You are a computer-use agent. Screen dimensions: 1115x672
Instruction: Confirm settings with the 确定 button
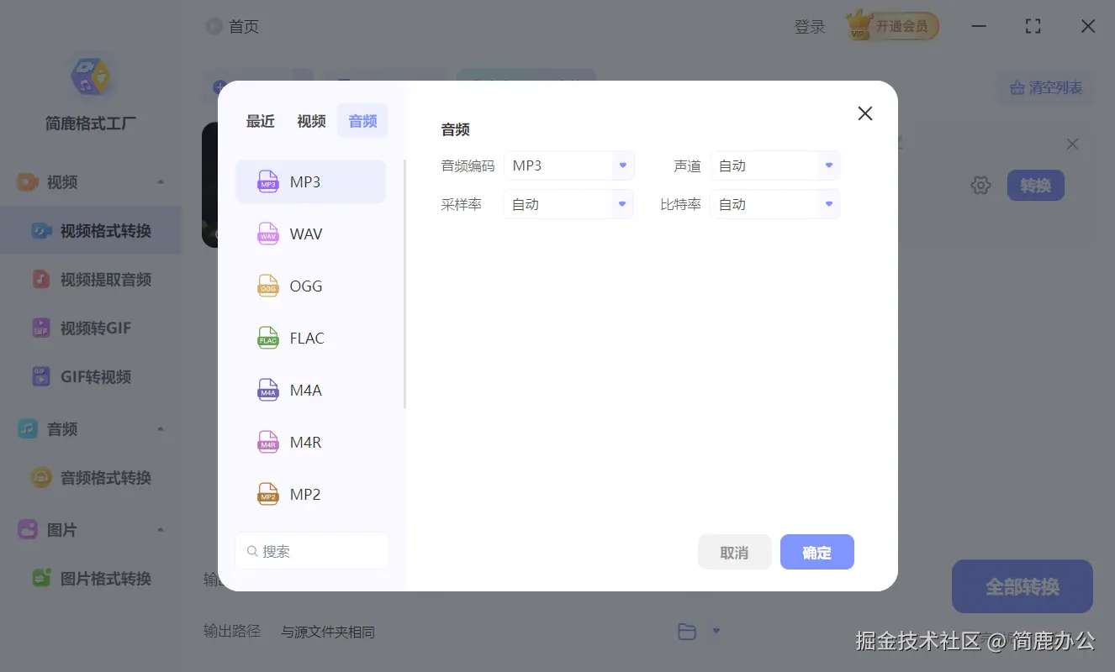[816, 552]
